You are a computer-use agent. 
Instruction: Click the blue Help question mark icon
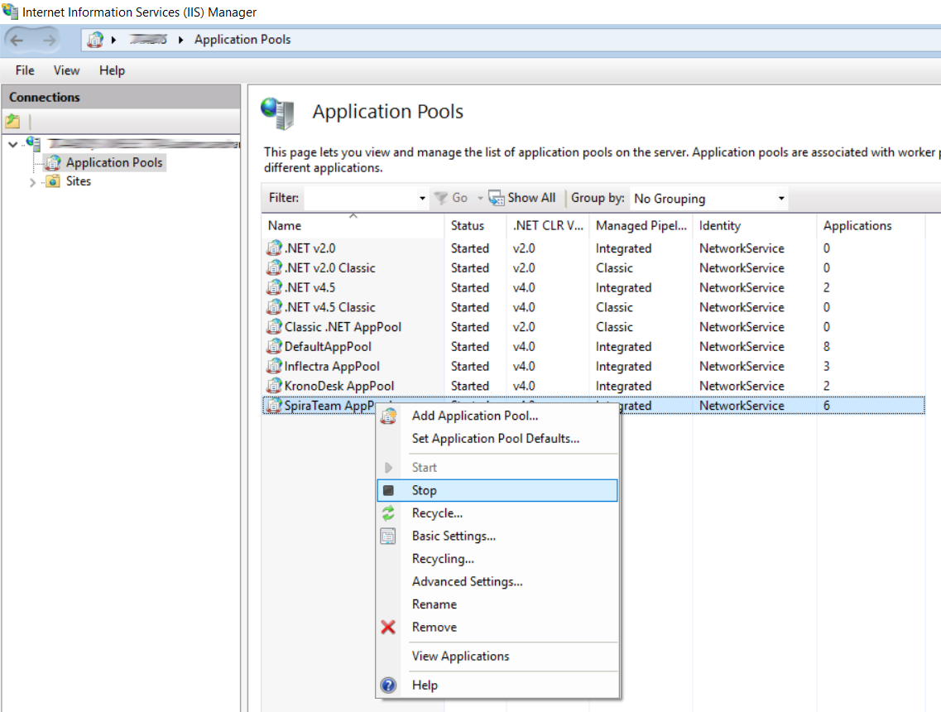coord(388,686)
